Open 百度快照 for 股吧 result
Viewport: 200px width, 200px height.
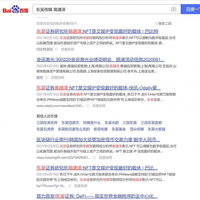[x=58, y=78]
